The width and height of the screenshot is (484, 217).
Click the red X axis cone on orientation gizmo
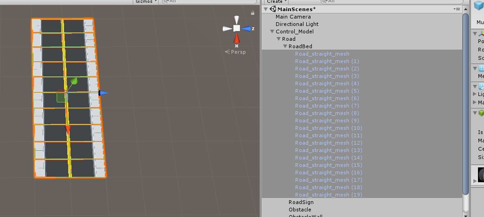pos(237,38)
